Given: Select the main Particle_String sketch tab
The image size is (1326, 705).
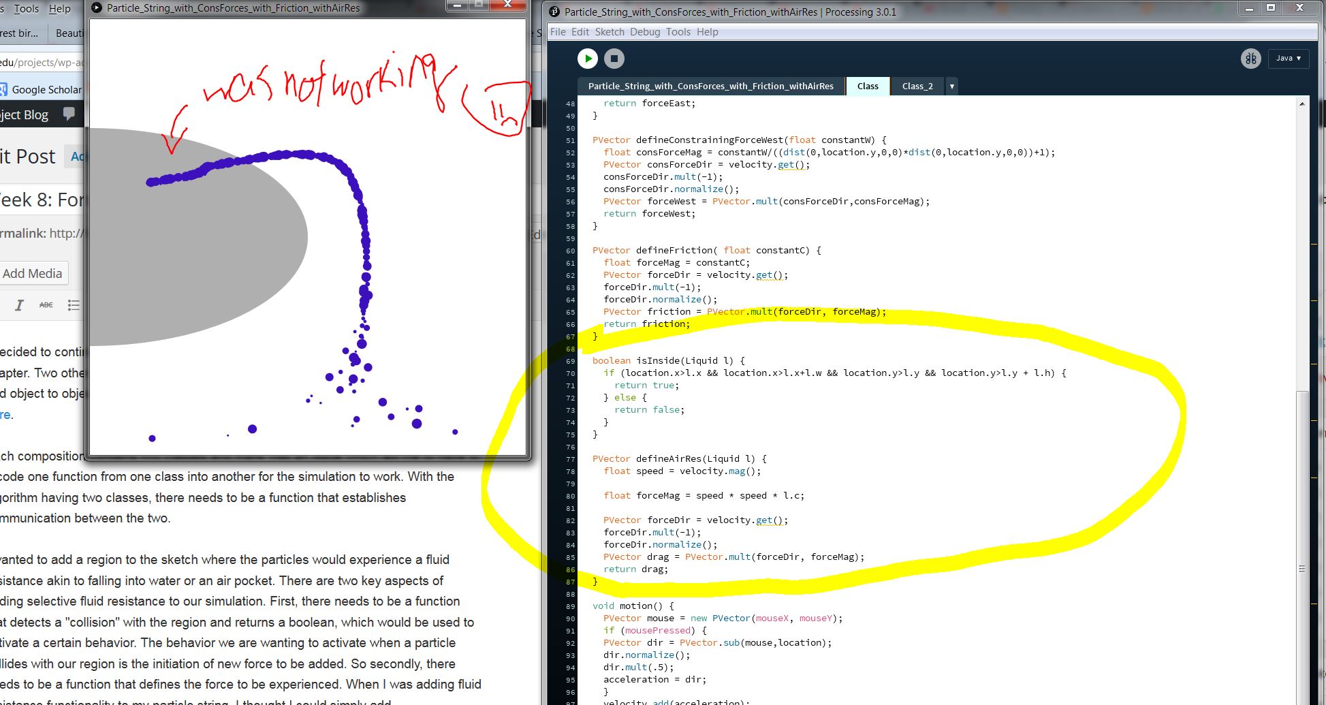Looking at the screenshot, I should [x=710, y=87].
